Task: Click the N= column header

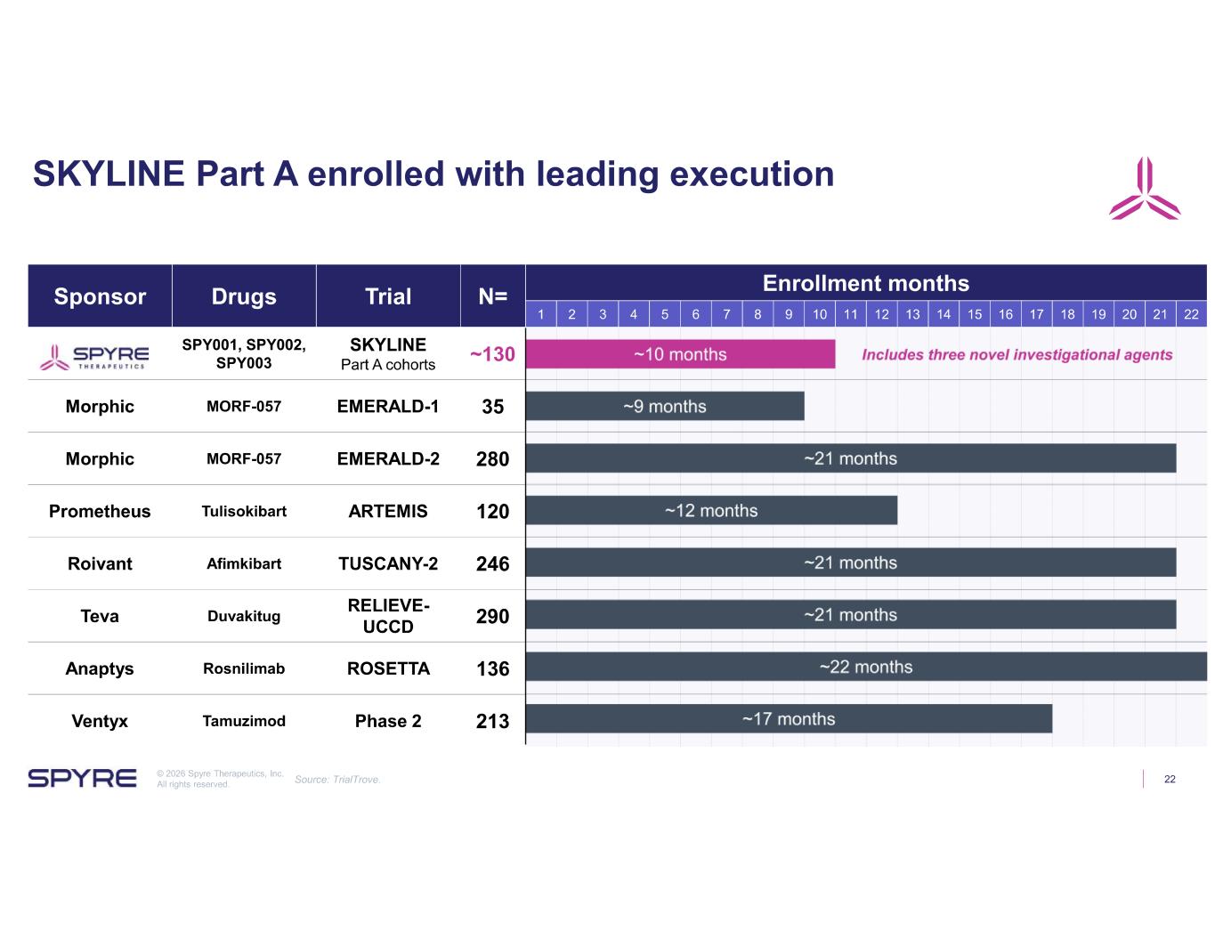Action: click(492, 296)
